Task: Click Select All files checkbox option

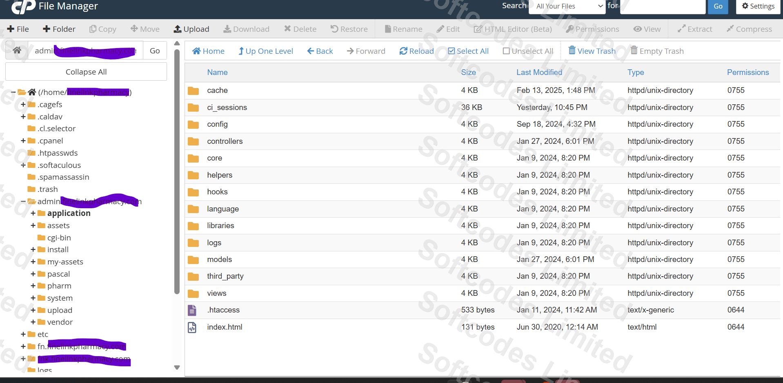Action: 468,51
